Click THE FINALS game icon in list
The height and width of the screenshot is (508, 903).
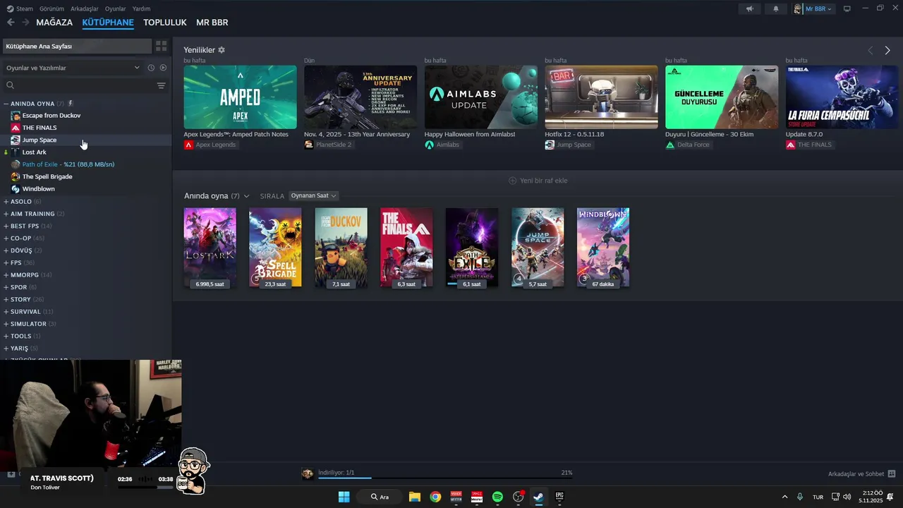tap(16, 128)
